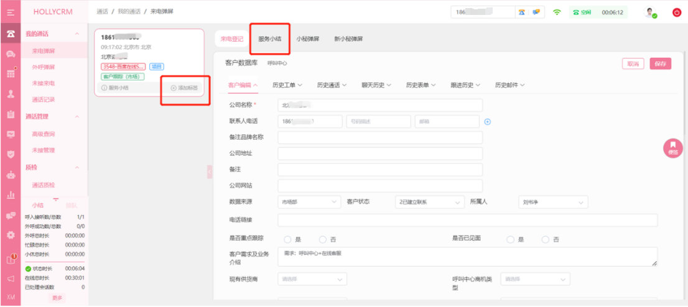Open the 聊天历史 section tab

tap(376, 85)
